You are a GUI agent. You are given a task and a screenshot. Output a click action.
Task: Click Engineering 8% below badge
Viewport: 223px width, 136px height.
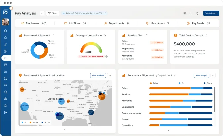point(157,50)
